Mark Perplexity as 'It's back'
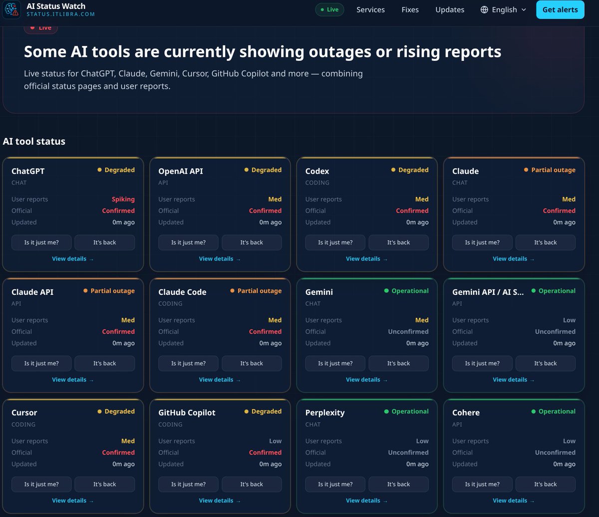 (398, 484)
